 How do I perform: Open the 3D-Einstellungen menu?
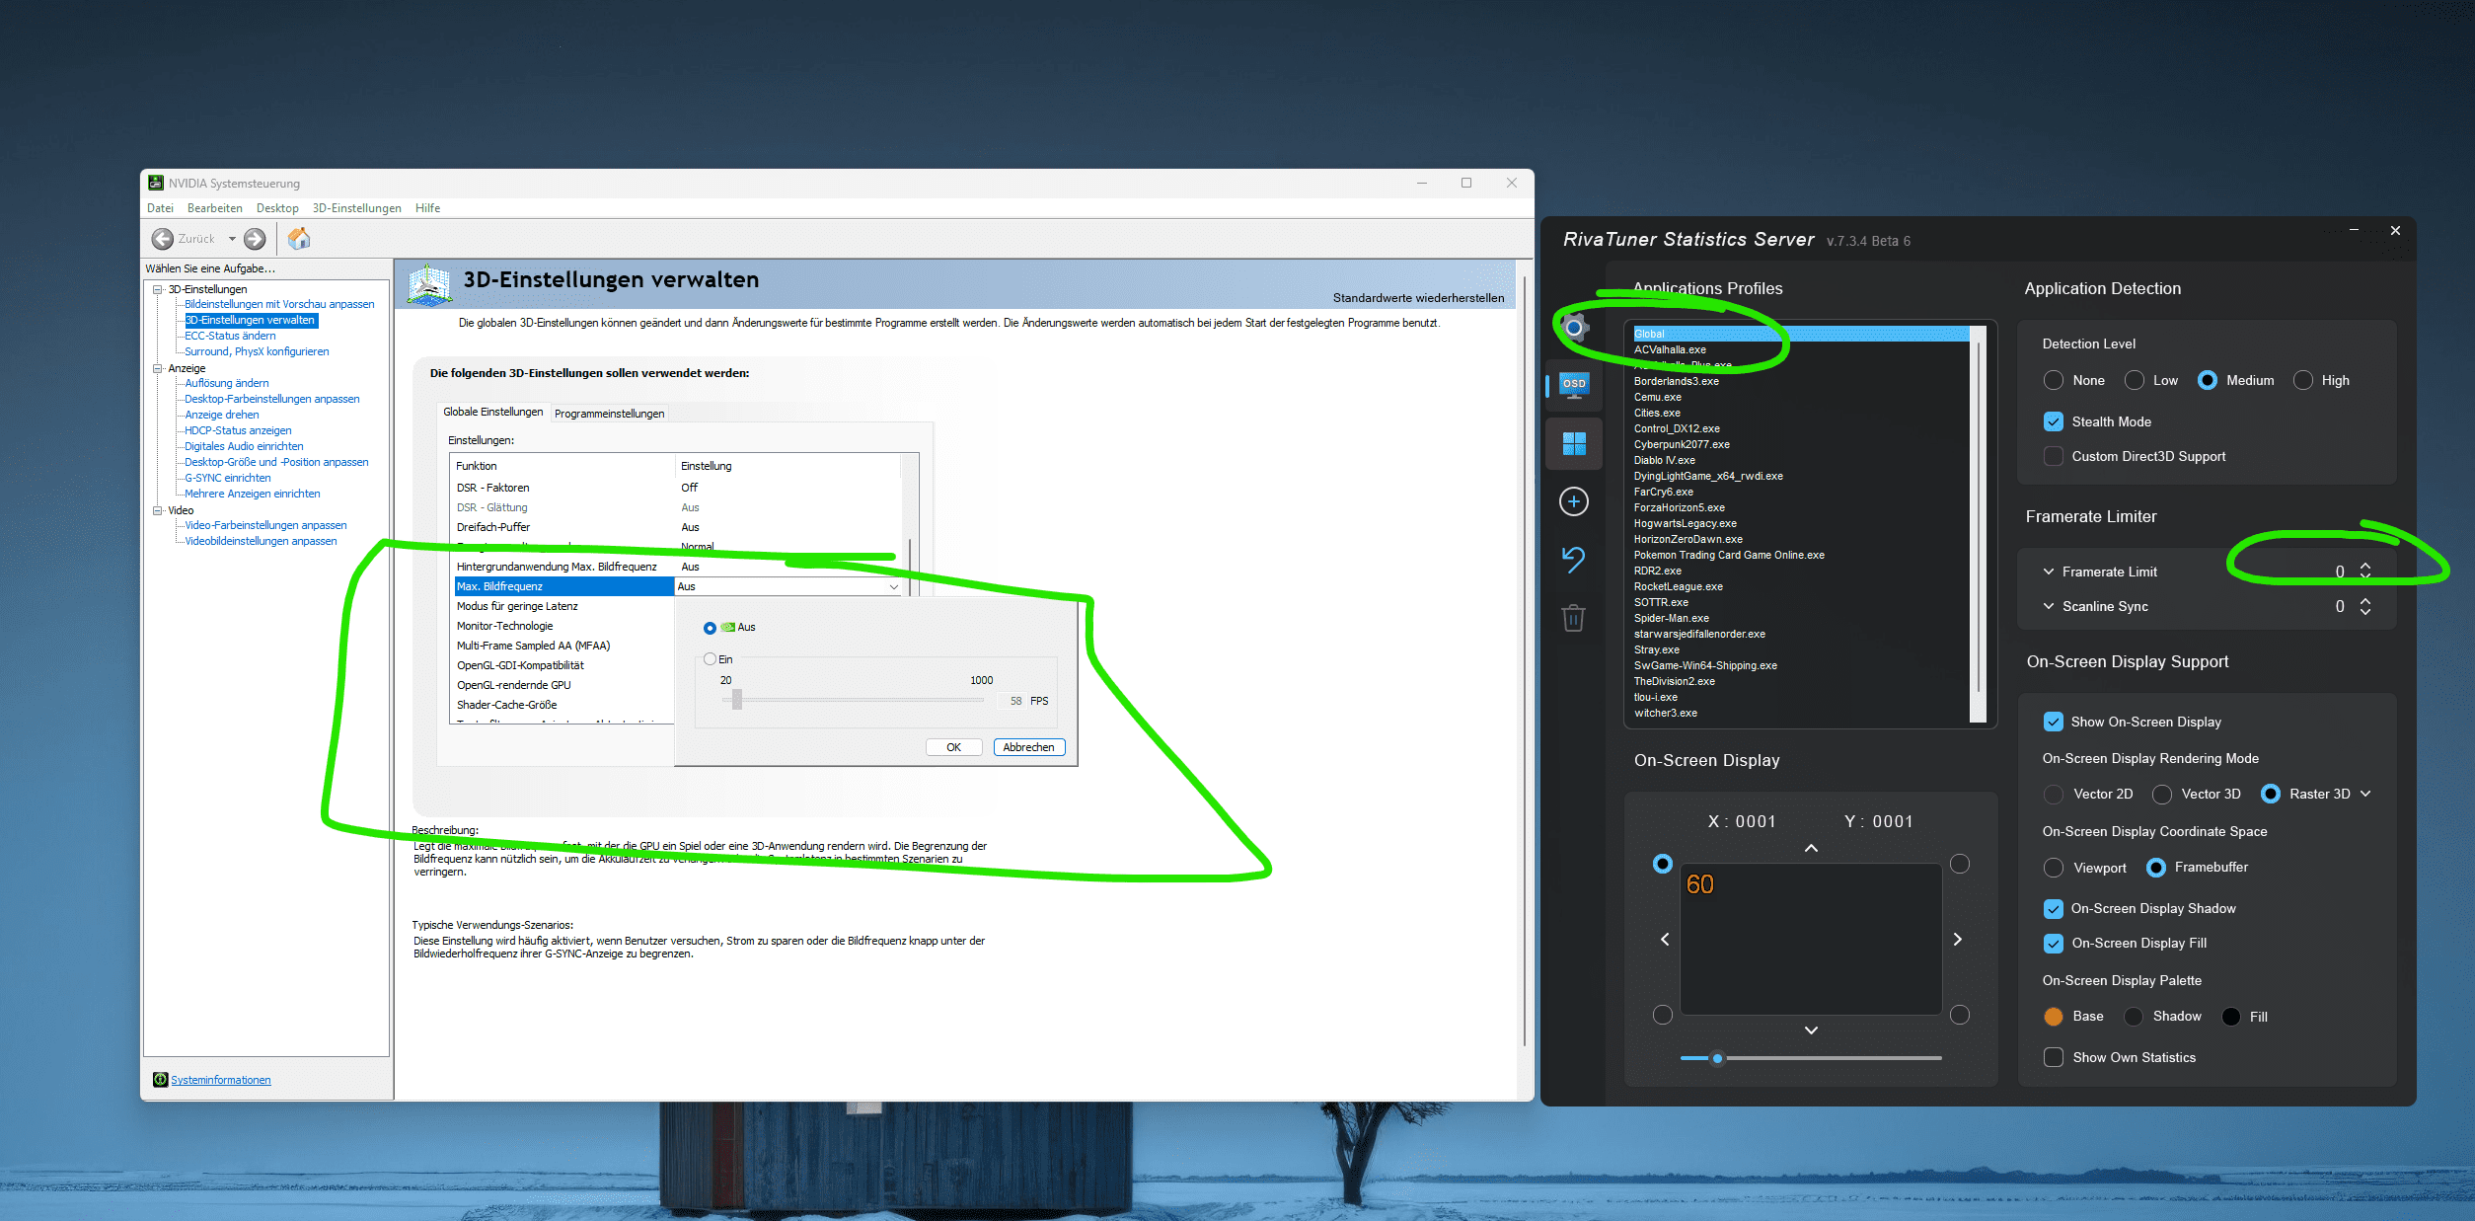pyautogui.click(x=357, y=208)
